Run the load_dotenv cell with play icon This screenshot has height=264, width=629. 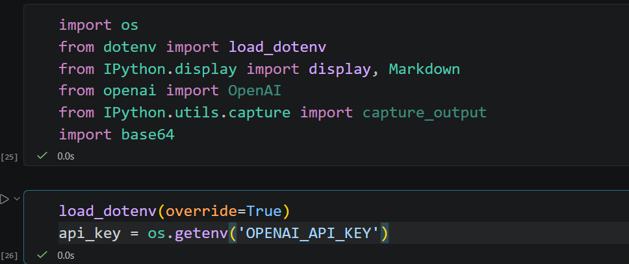click(x=4, y=199)
